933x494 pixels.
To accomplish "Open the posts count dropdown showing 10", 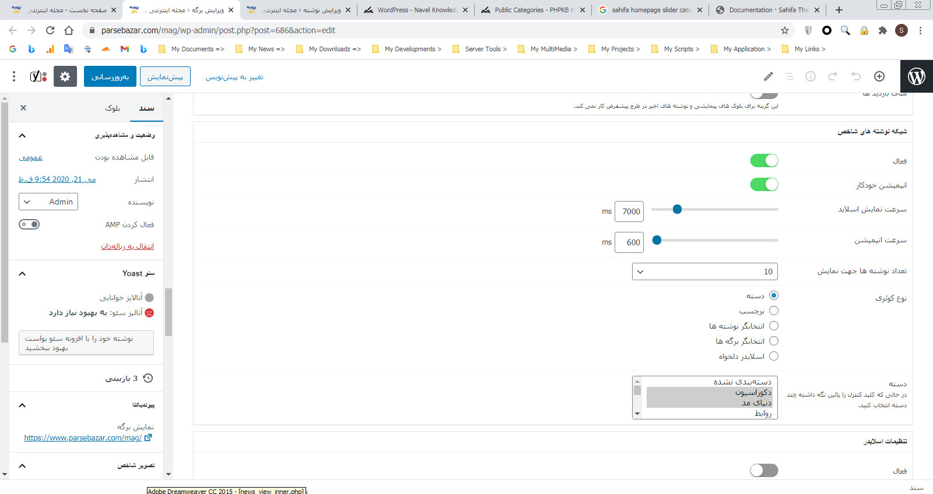I will coord(704,271).
